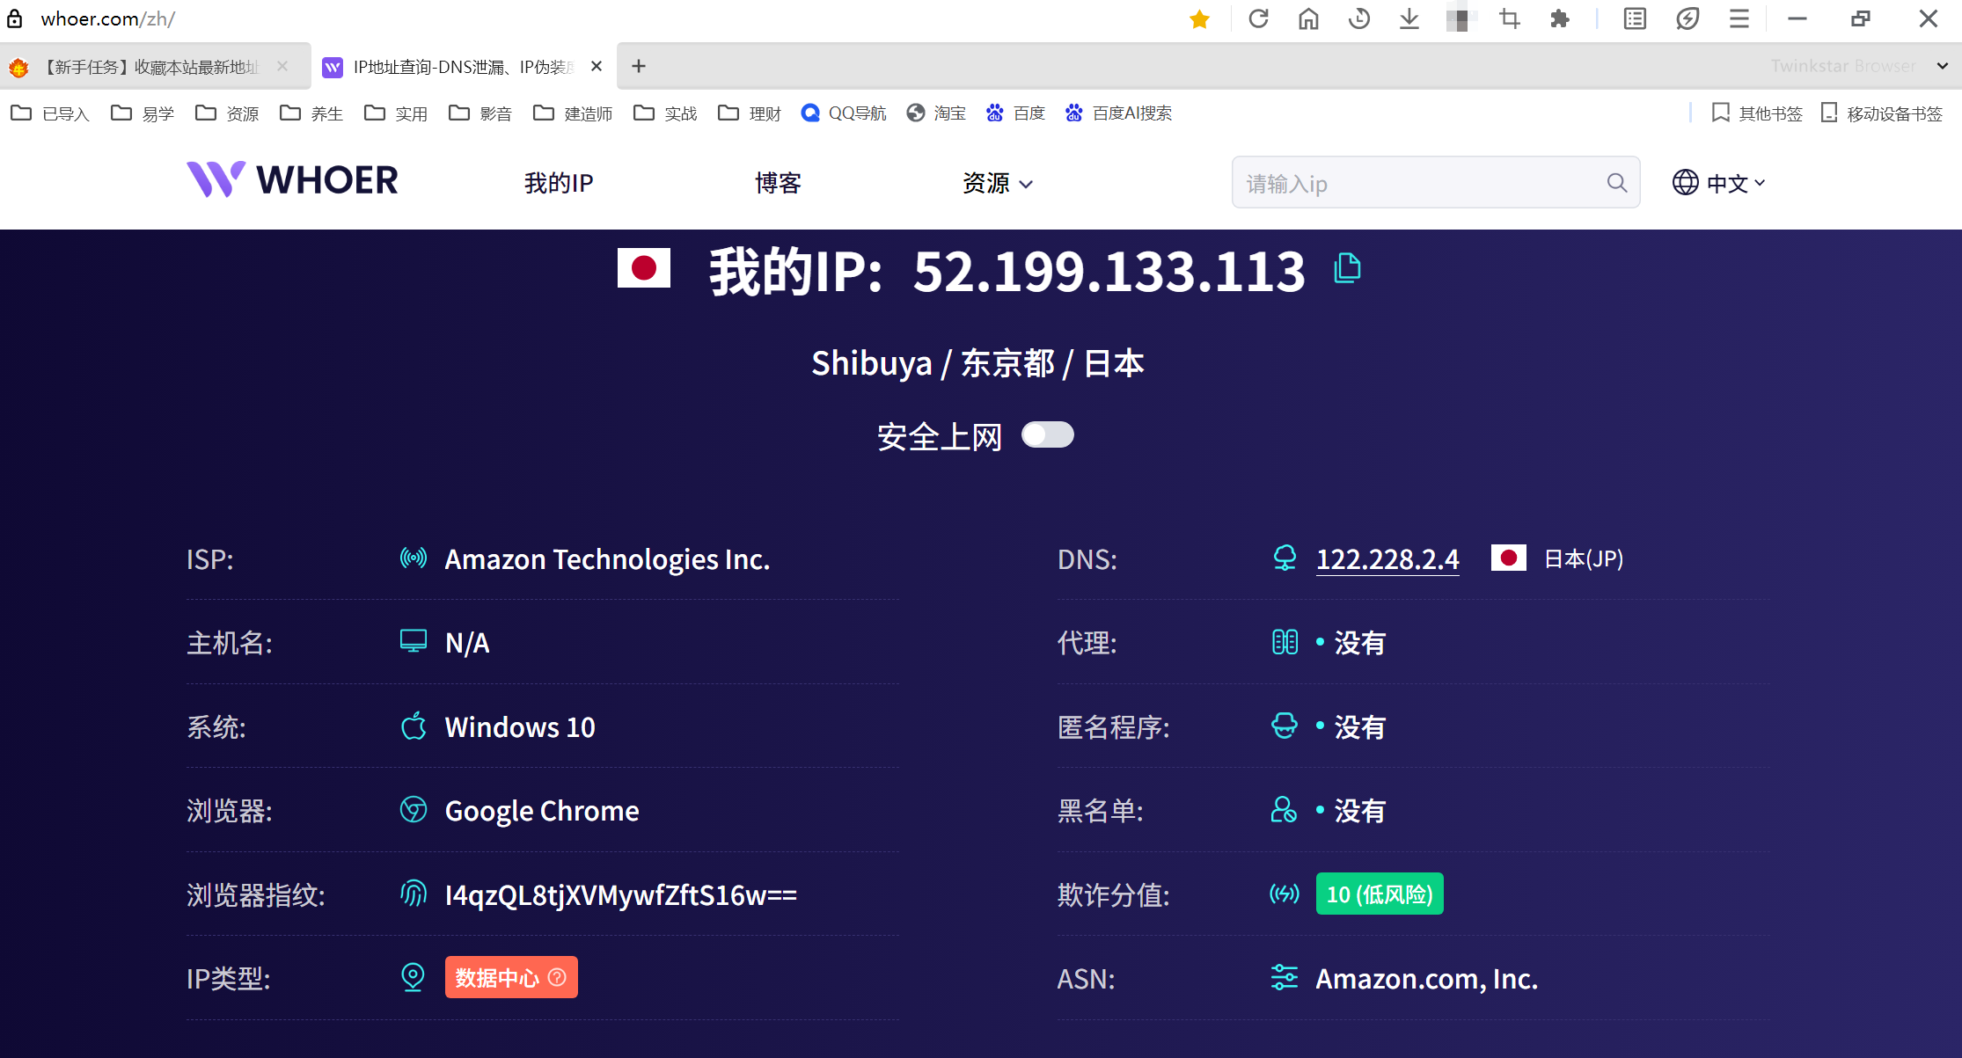Click the DNS server icon
1962x1058 pixels.
tap(1285, 558)
